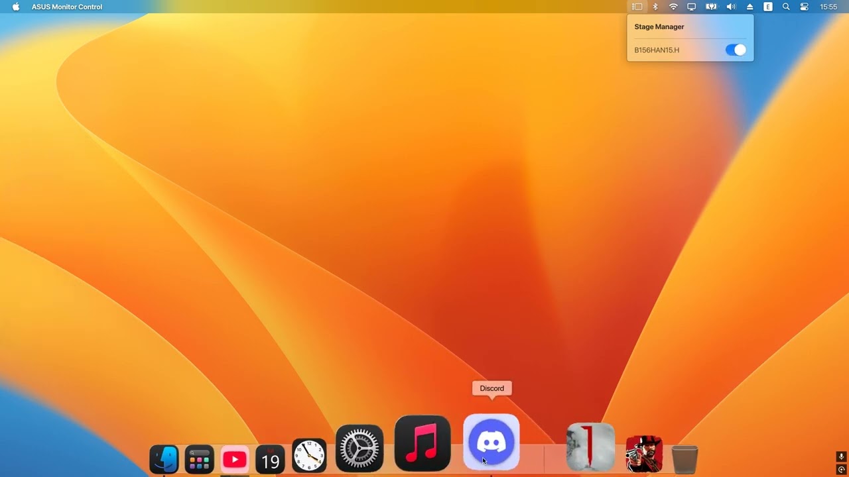
Task: Launch the YouTube app in the dock
Action: coord(235,459)
